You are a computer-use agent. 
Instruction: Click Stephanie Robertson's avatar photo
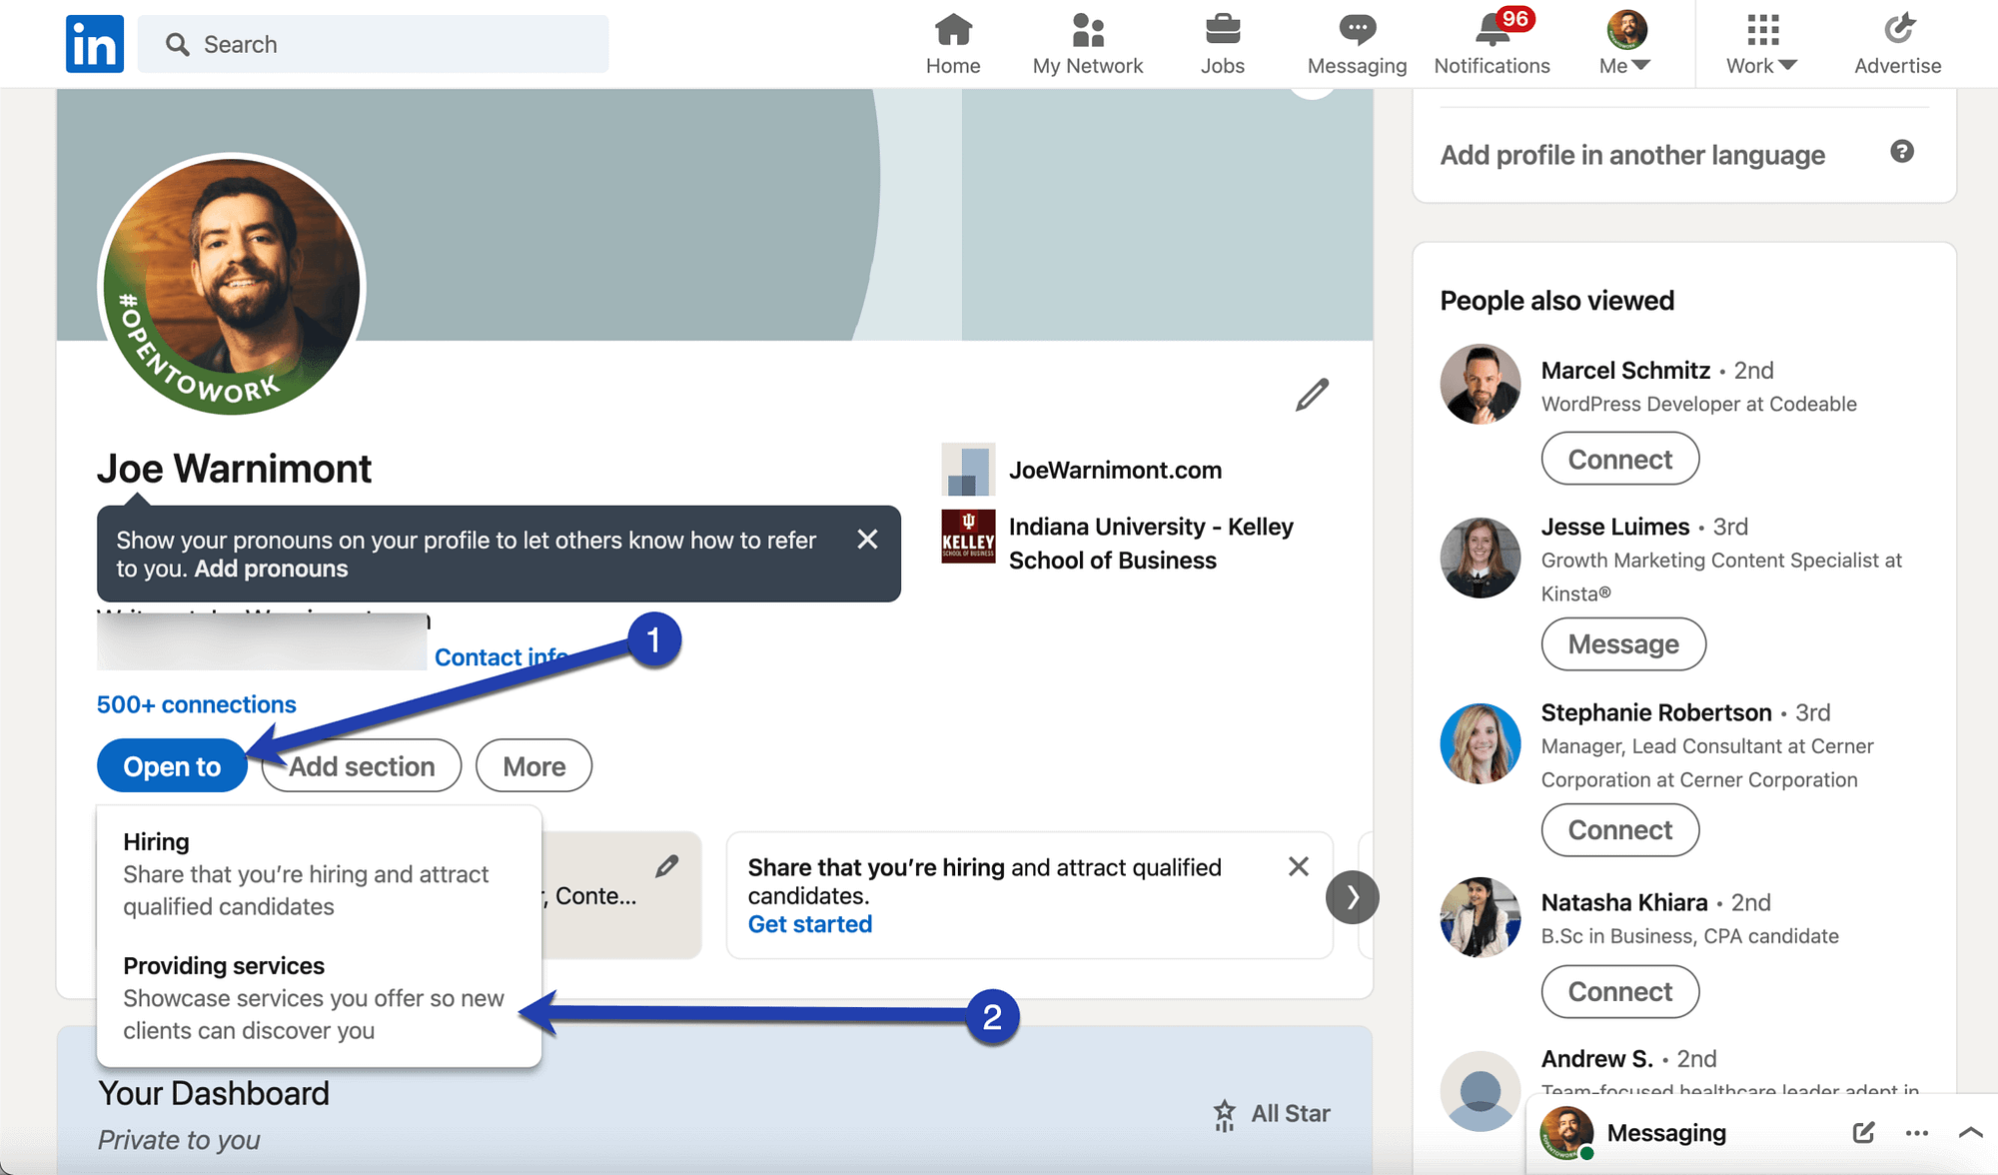(1480, 743)
